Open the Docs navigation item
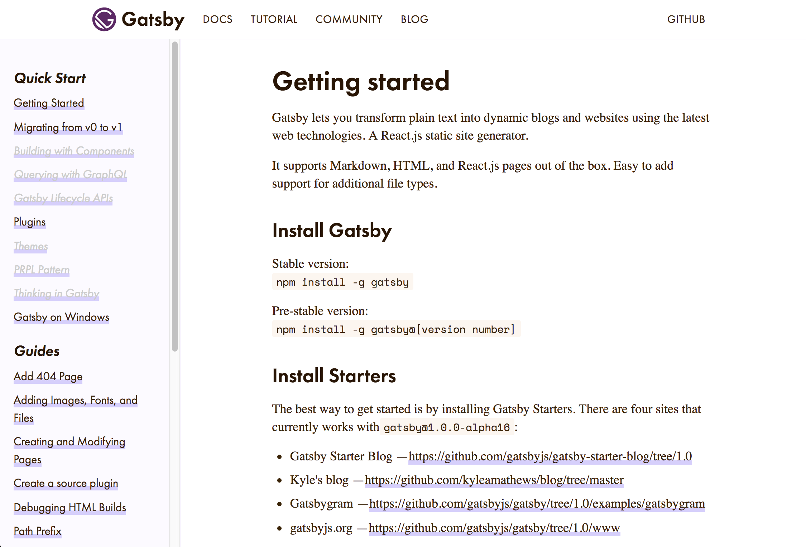Viewport: 806px width, 547px height. pos(217,19)
